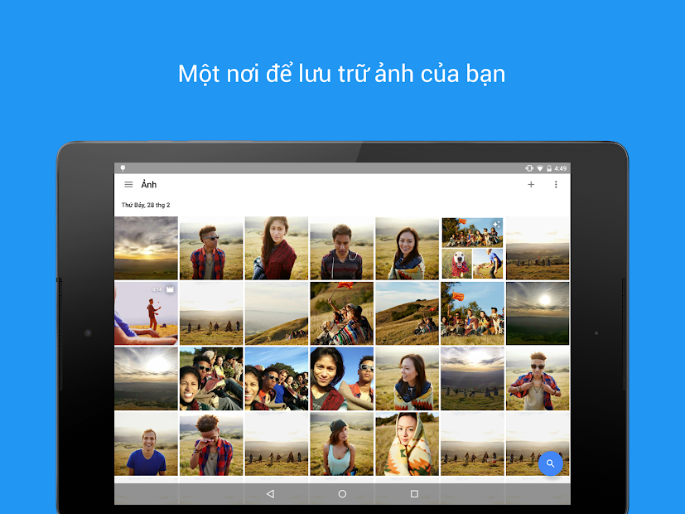Tap the "Ảnh" app title
Screen dimensions: 685x514
pos(149,184)
